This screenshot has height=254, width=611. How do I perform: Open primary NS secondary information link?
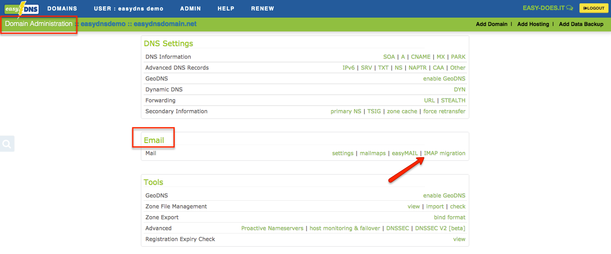point(346,111)
